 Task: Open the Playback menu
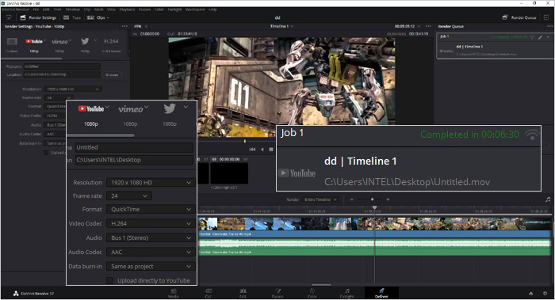[x=127, y=9]
